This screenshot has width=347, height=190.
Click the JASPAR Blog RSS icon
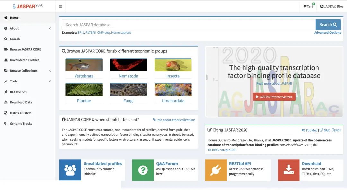click(x=322, y=6)
